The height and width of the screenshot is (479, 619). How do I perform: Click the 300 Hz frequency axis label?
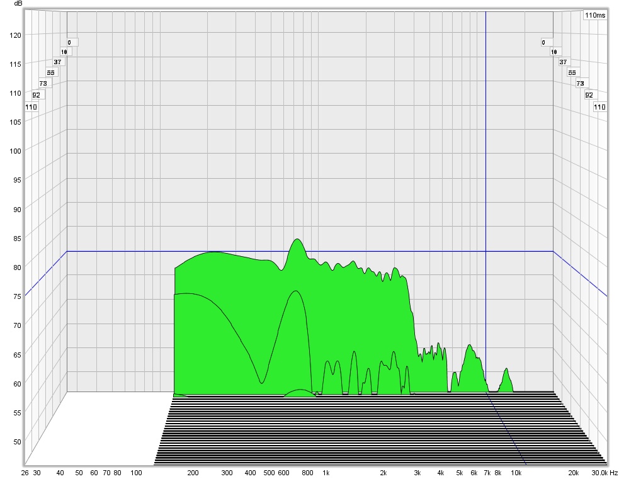point(227,473)
